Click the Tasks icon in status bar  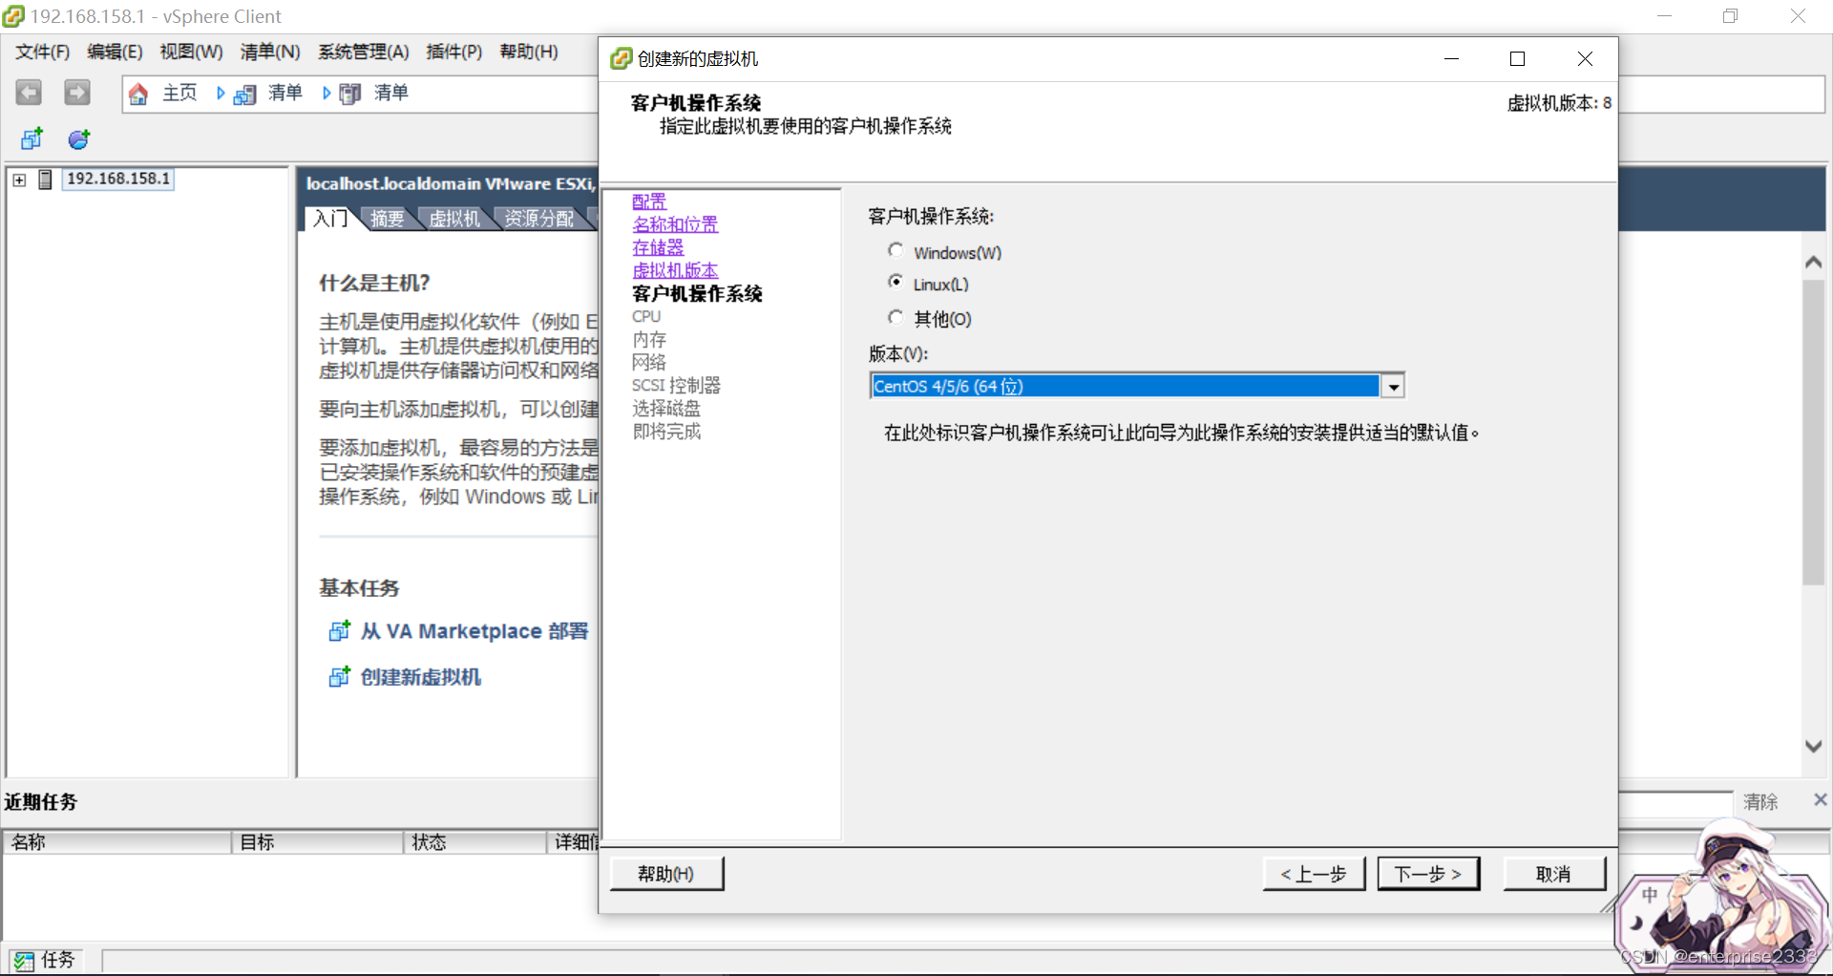tap(23, 961)
